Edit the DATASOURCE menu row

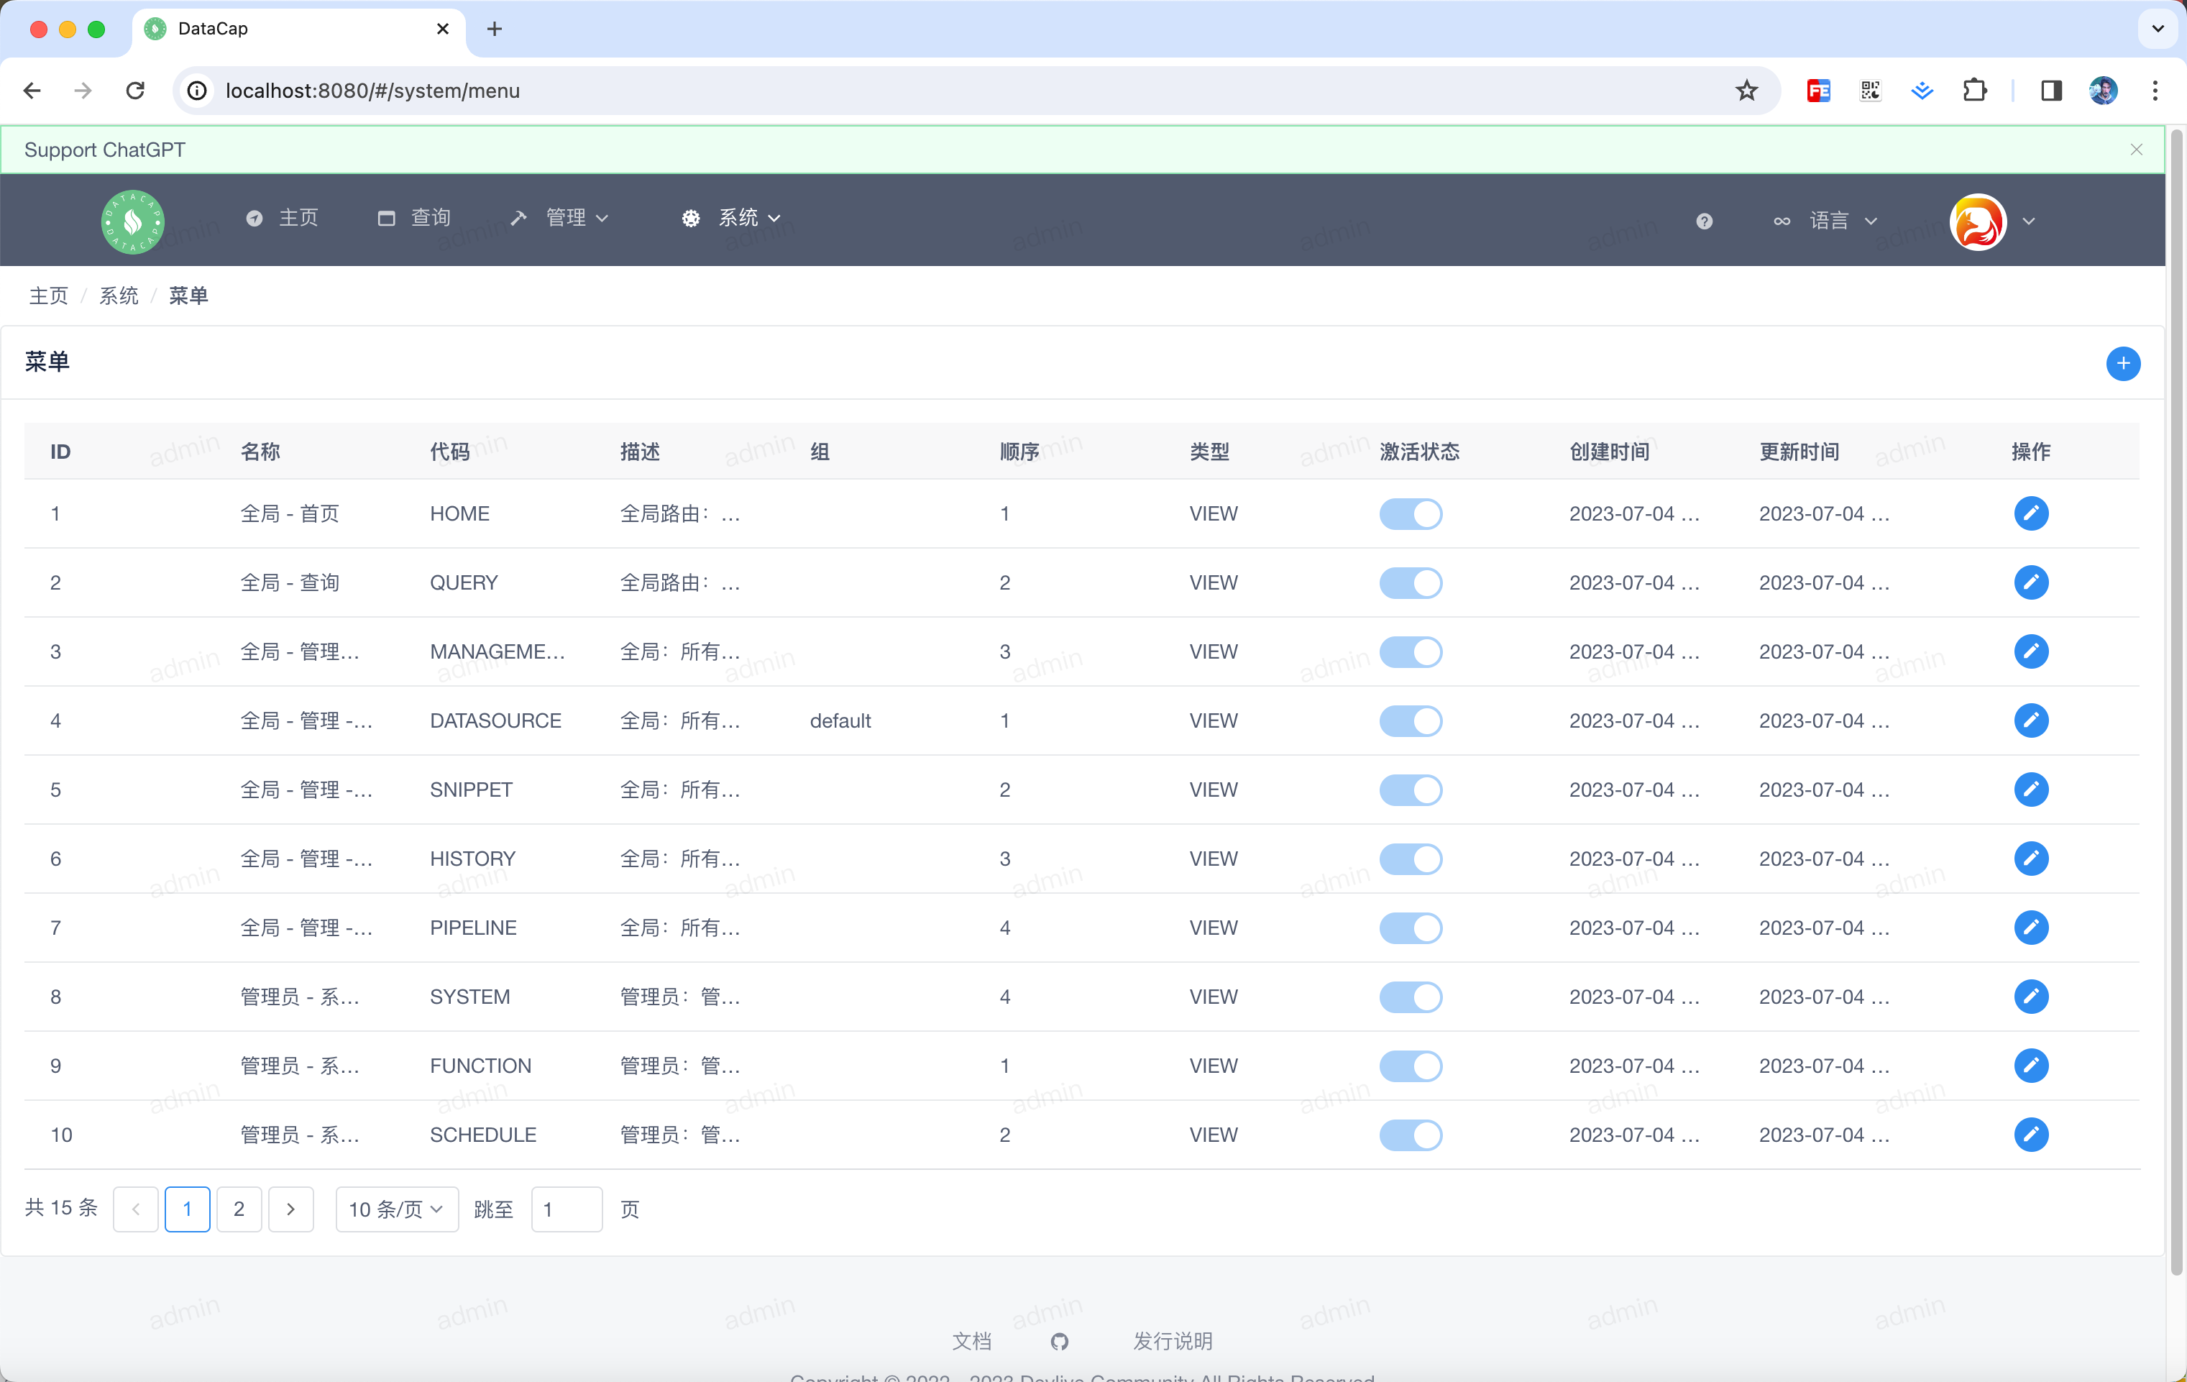click(x=2031, y=720)
